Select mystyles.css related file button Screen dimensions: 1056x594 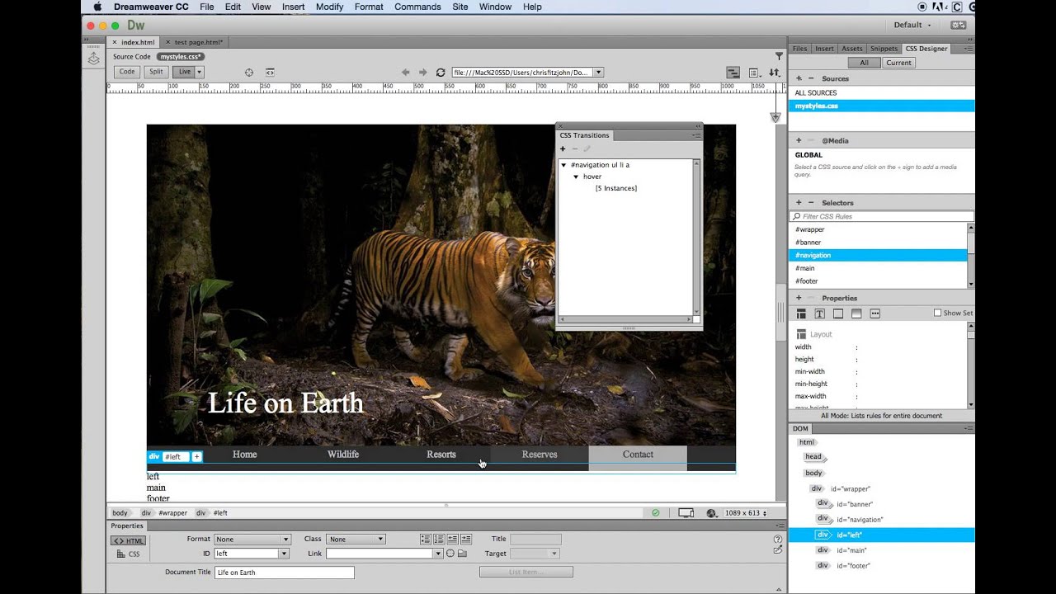[x=181, y=57]
